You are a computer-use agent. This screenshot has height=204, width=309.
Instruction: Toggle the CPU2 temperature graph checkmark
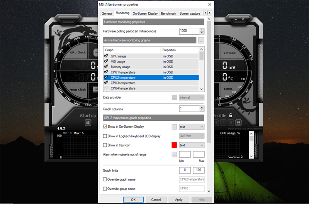point(106,77)
